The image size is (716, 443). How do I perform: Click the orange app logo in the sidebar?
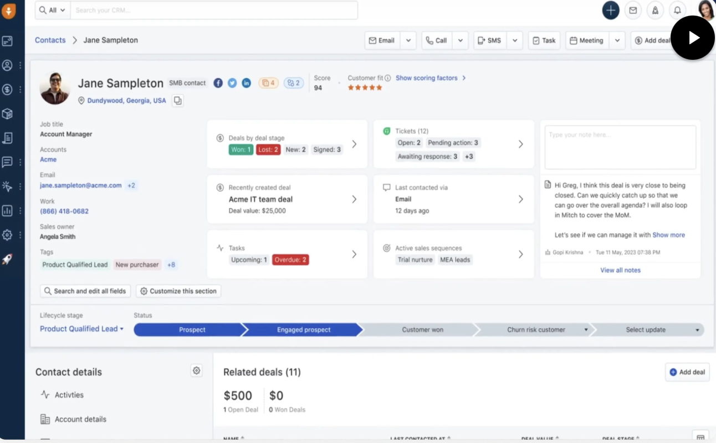tap(9, 11)
